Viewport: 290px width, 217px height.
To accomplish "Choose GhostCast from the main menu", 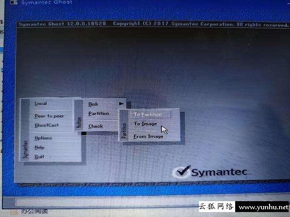I will [46, 125].
